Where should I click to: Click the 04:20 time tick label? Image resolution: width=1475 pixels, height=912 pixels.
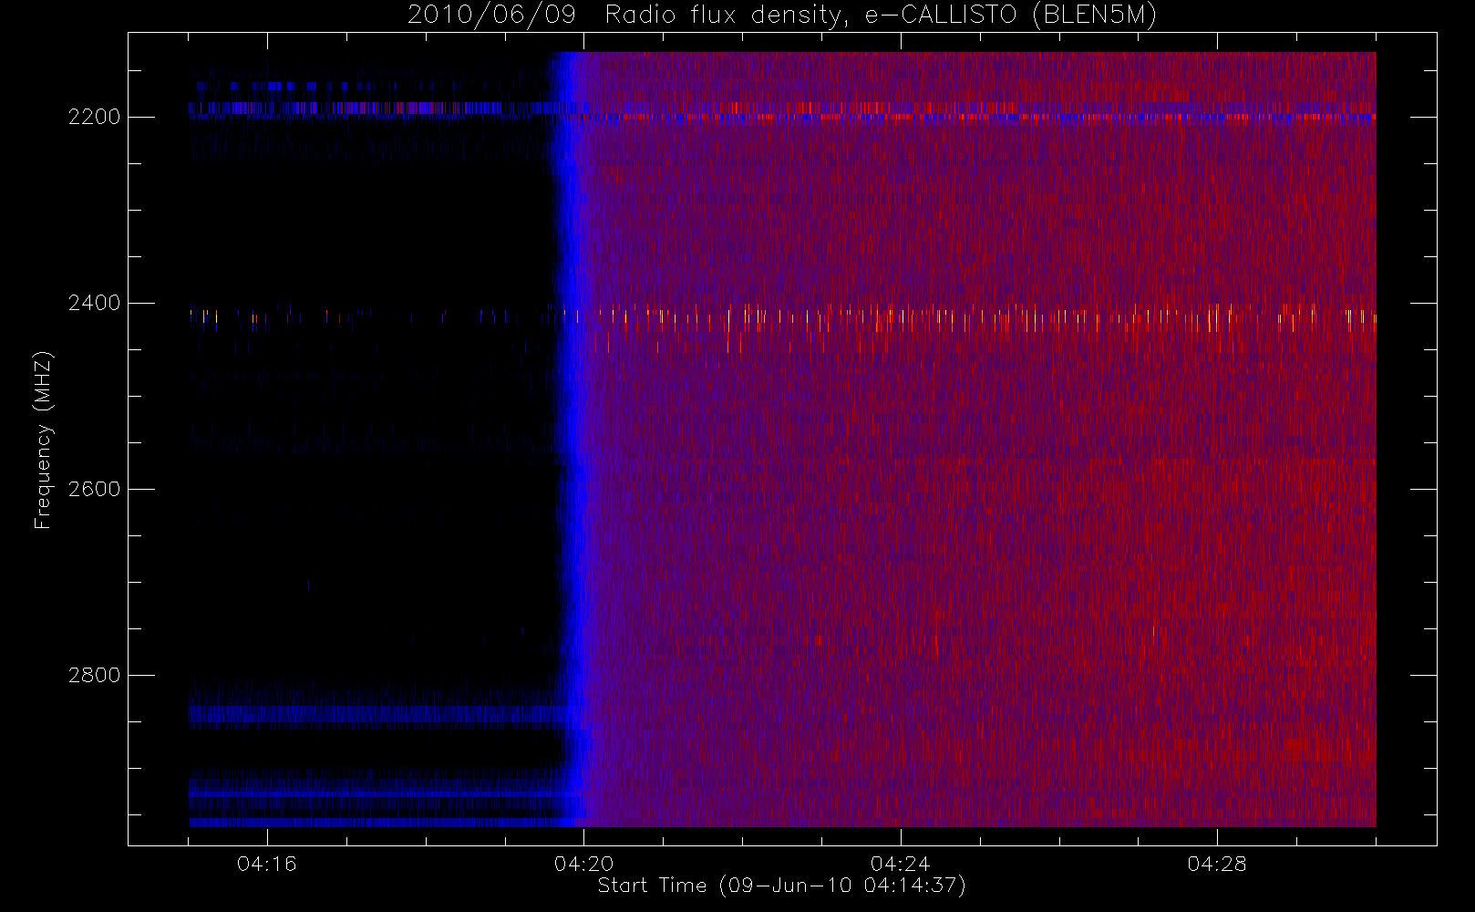[x=584, y=864]
